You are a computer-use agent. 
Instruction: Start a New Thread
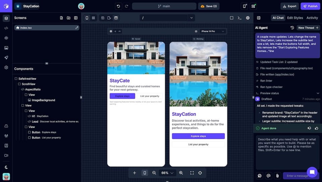pos(308,28)
